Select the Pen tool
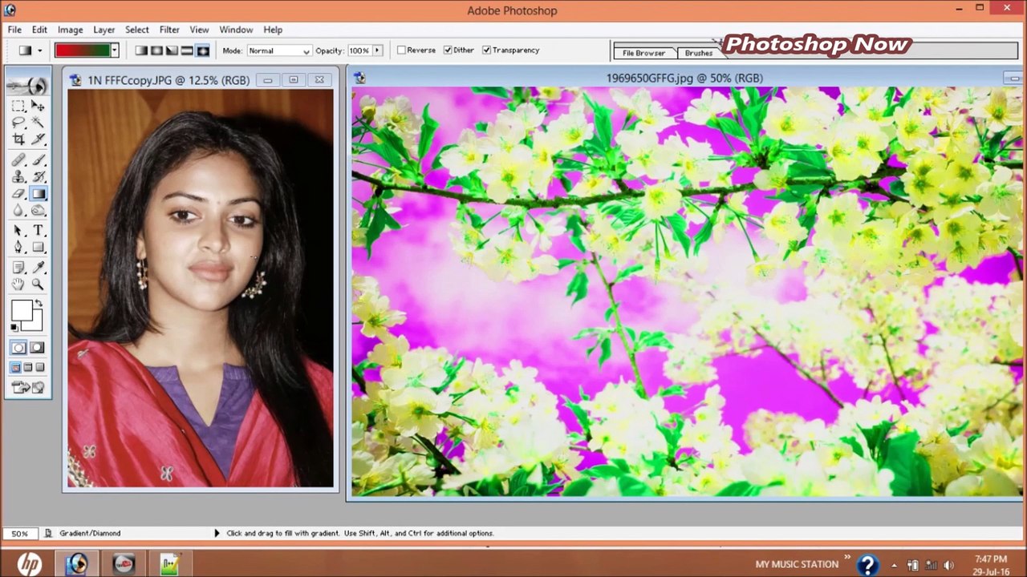The height and width of the screenshot is (577, 1027). (x=18, y=248)
